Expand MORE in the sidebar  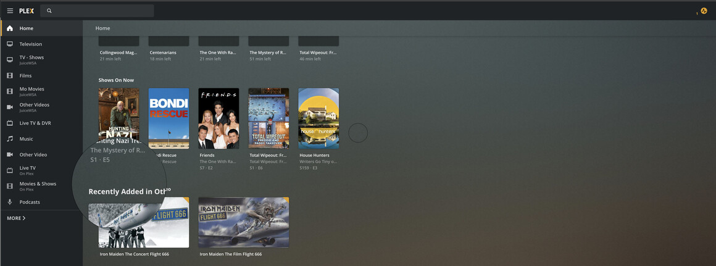point(16,218)
